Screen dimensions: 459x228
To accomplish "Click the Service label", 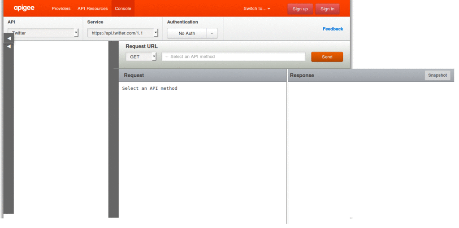I will tap(95, 22).
